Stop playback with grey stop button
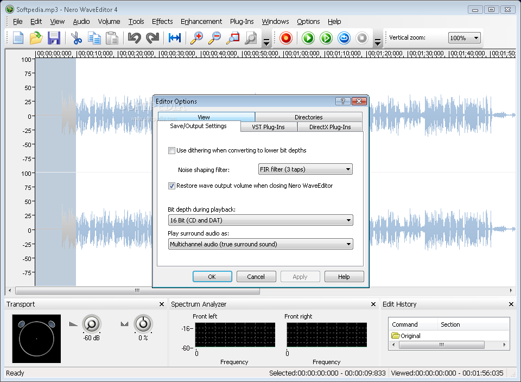This screenshot has width=521, height=382. click(x=362, y=38)
